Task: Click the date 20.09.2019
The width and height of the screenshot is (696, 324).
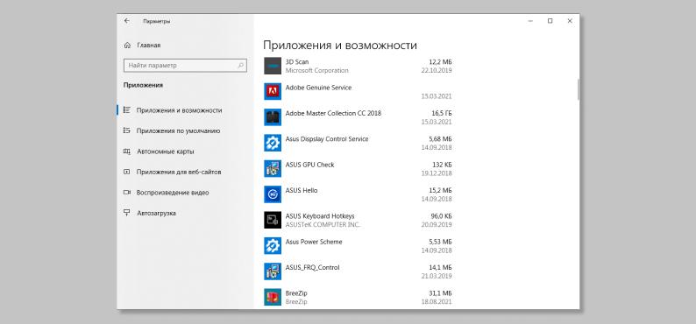Action: click(x=437, y=225)
